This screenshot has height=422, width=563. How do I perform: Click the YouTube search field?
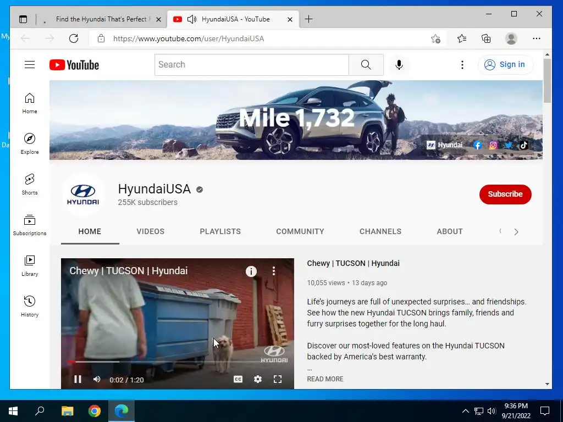click(x=252, y=65)
